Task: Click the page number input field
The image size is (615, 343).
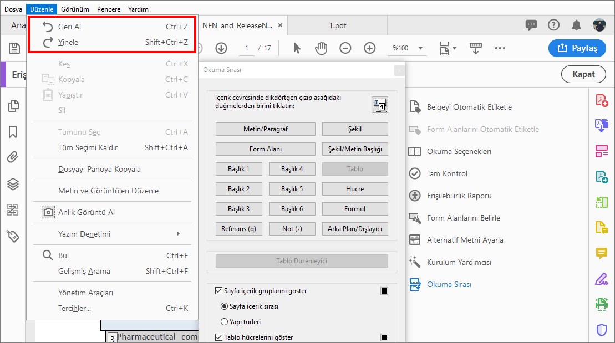Action: [246, 48]
